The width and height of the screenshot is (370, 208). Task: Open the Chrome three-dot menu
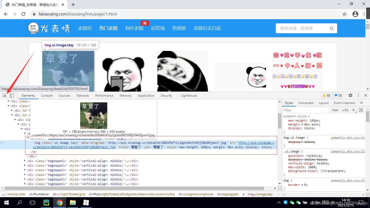[364, 14]
